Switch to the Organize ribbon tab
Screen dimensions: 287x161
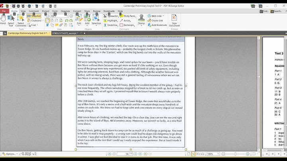coord(65,11)
